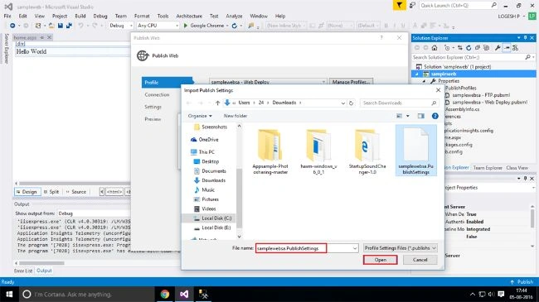
Task: Select Screenshots folder in navigation pane
Action: click(x=211, y=127)
